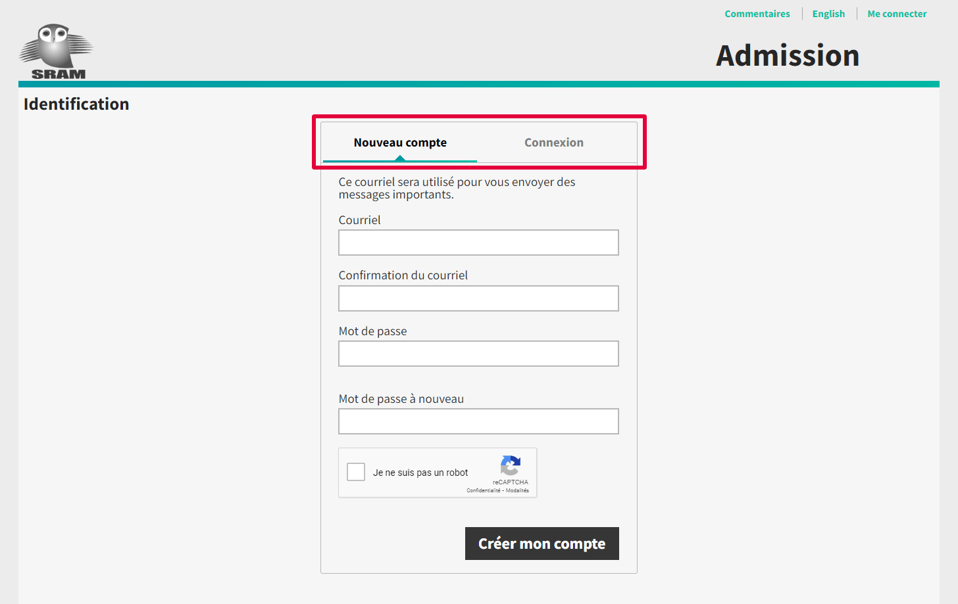This screenshot has width=958, height=604.
Task: Select the Nouveau compte tab
Action: (400, 143)
